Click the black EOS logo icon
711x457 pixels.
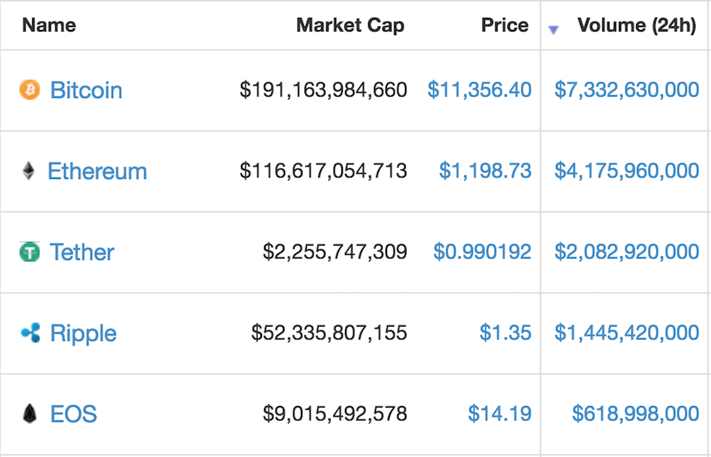click(29, 414)
